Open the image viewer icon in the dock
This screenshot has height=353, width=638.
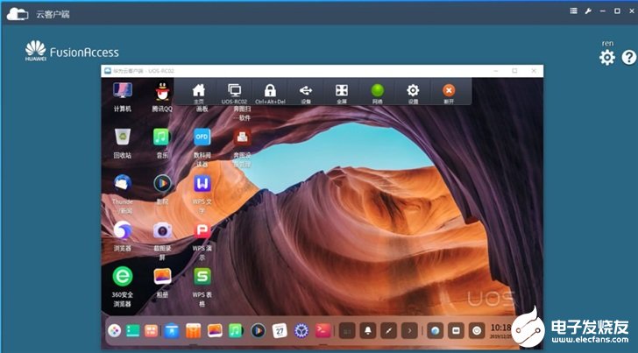(215, 330)
